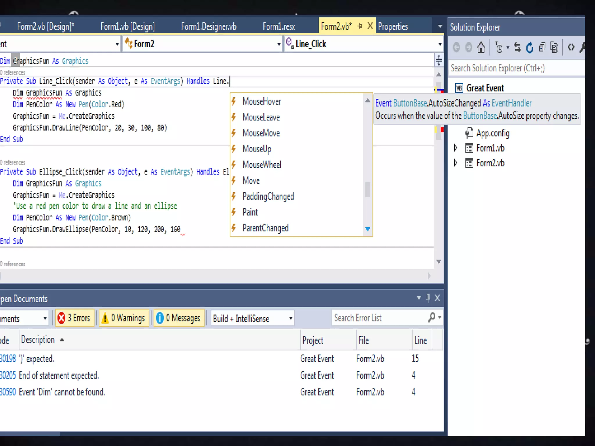Toggle the 0 Messages filter
Viewport: 595px width, 446px height.
[x=179, y=318]
